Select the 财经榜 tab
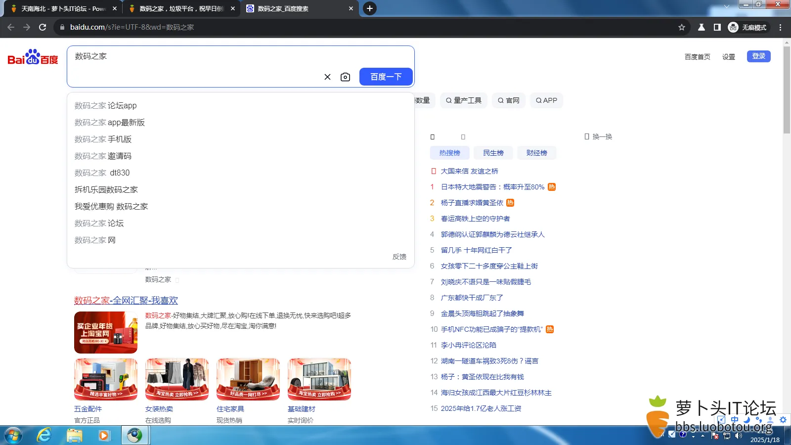Screen dimensions: 791x445 (x=536, y=153)
